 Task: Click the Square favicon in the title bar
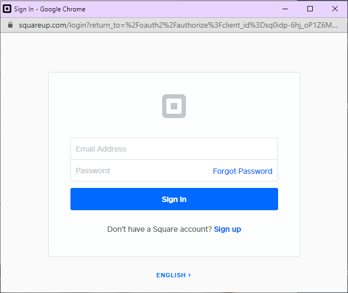(x=8, y=9)
